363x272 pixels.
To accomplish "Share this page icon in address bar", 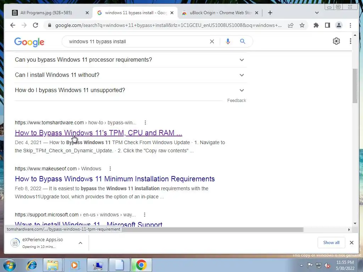I will (x=291, y=25).
